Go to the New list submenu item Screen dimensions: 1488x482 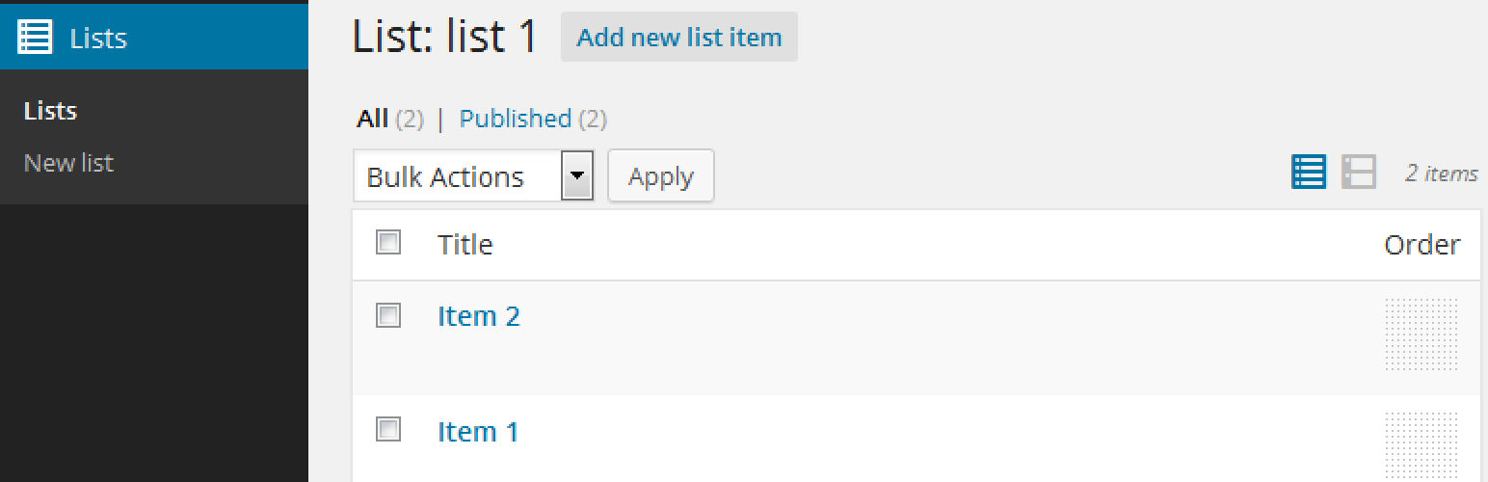(x=68, y=162)
